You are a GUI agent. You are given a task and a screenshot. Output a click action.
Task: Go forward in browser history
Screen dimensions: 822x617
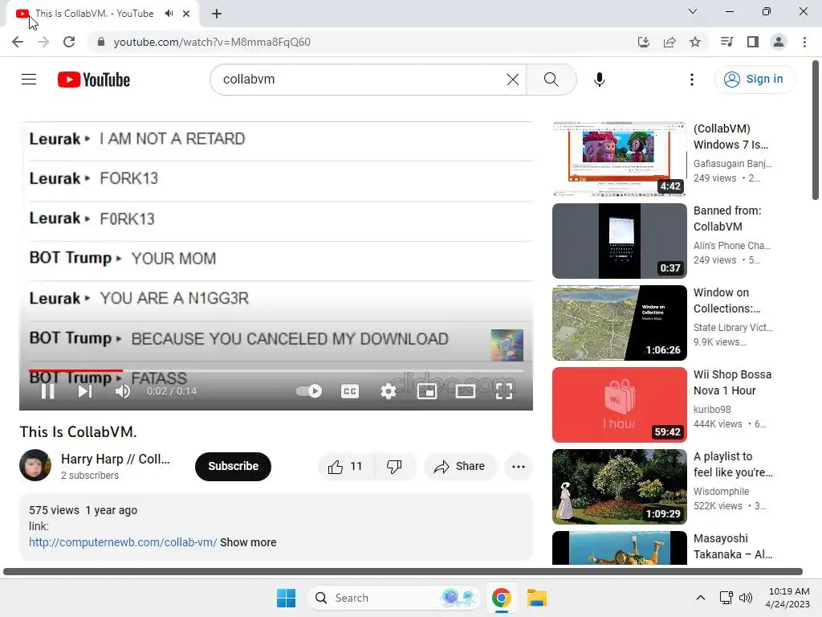coord(43,42)
